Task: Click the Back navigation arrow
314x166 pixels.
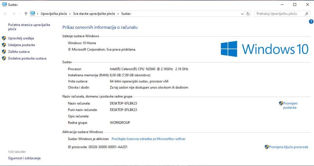Action: (x=5, y=14)
